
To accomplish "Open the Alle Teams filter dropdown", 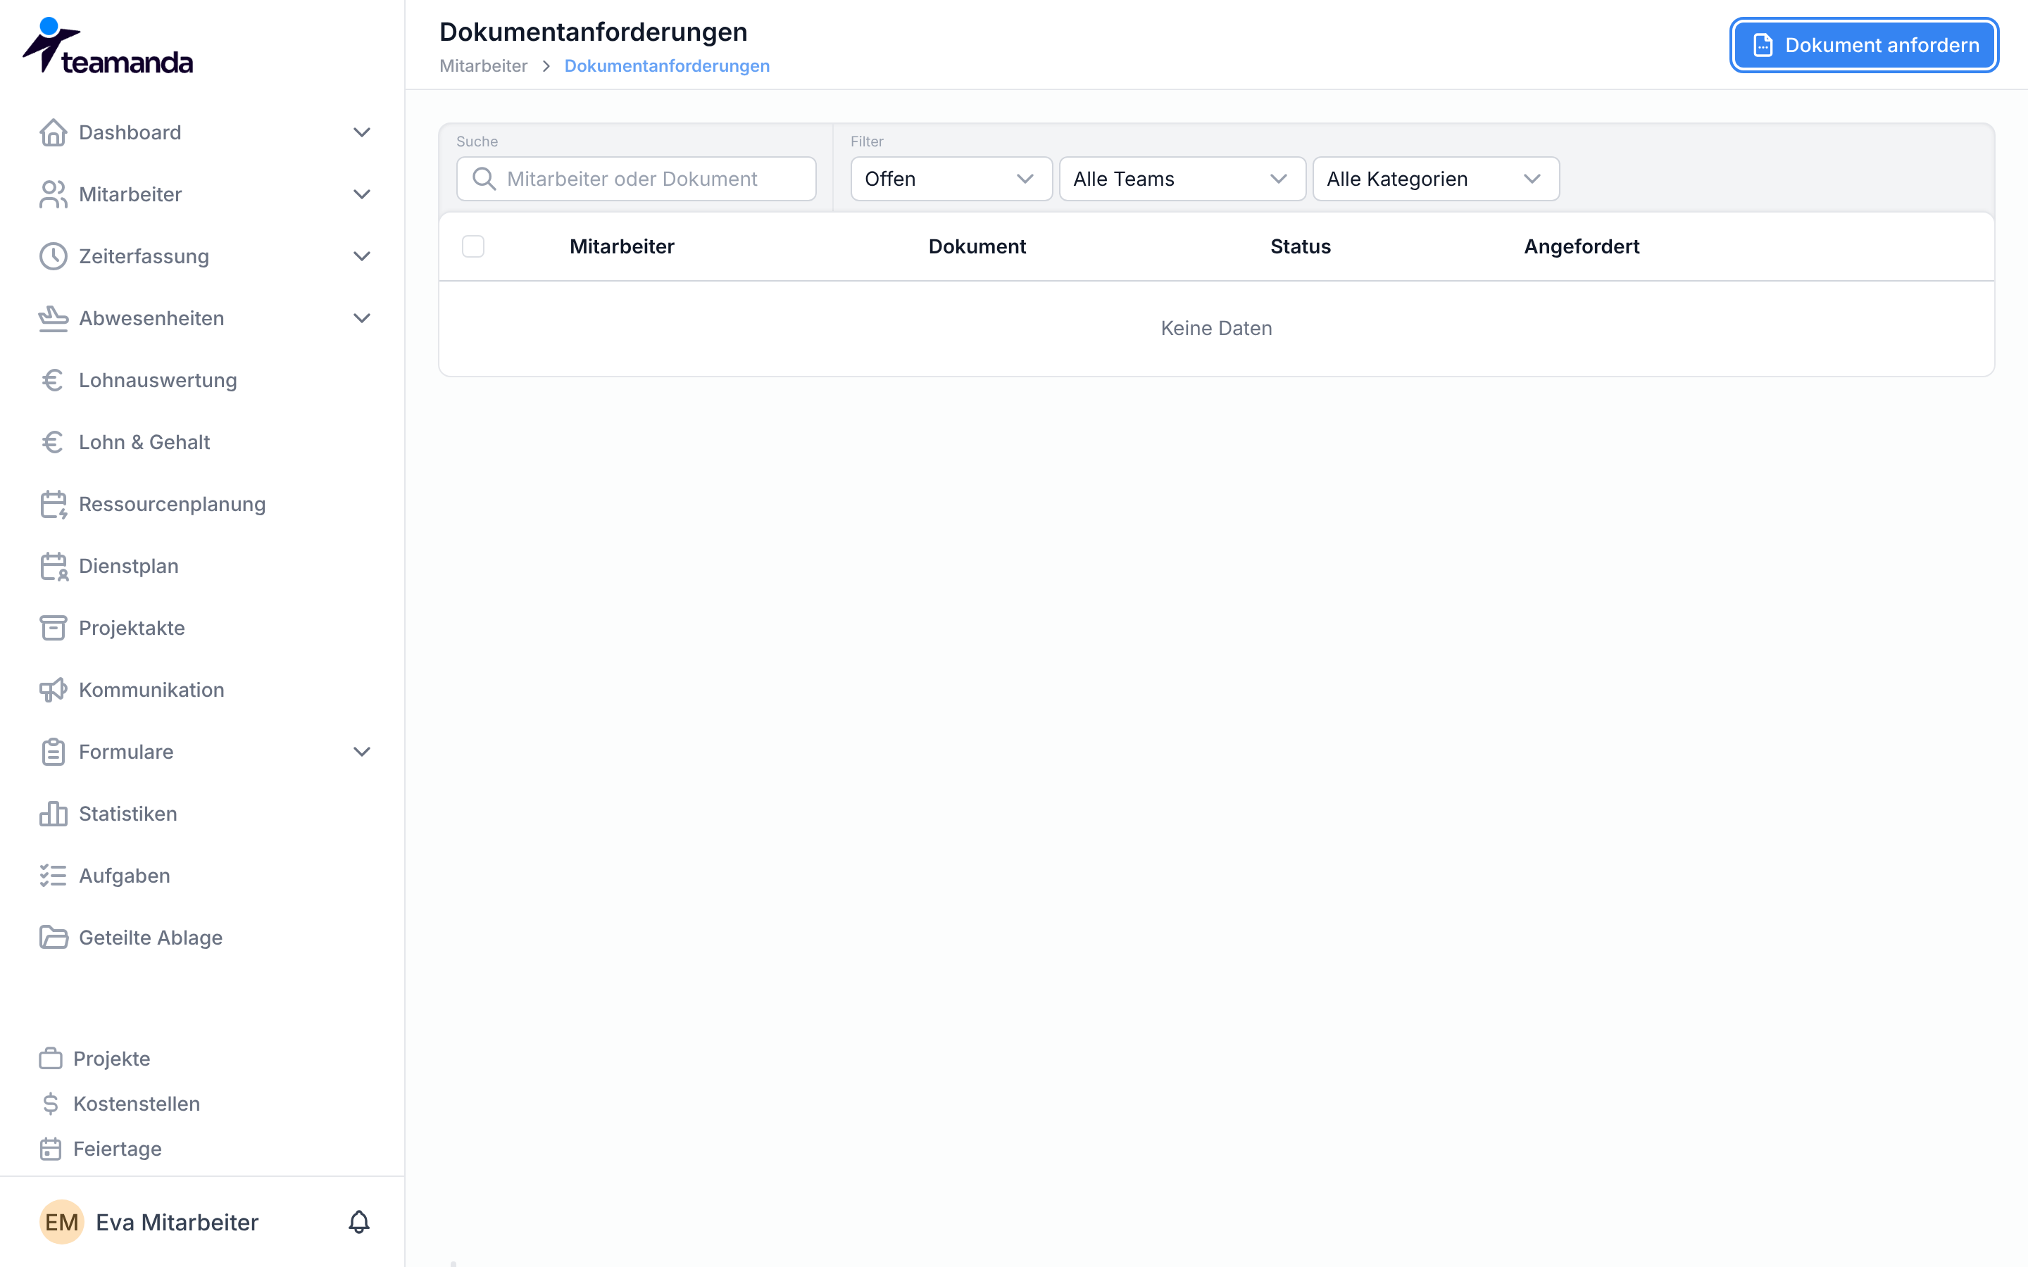I will pos(1182,179).
